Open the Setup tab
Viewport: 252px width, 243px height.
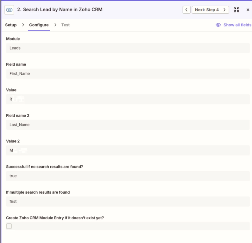click(11, 25)
